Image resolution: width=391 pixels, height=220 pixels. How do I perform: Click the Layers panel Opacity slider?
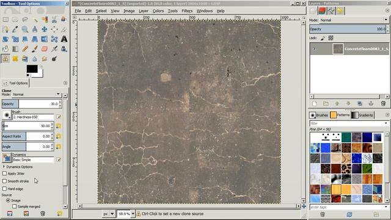click(x=348, y=29)
